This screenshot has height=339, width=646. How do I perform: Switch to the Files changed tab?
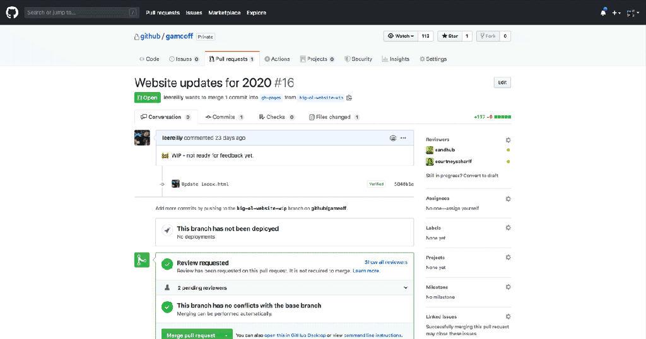pyautogui.click(x=334, y=117)
